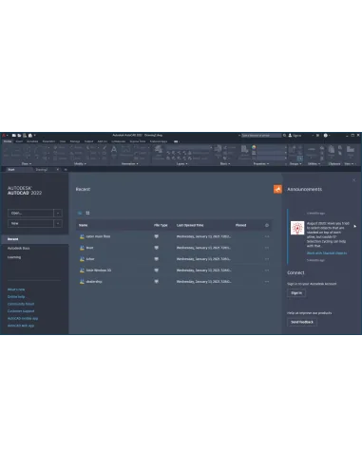Close the Drawing2 file tab
This screenshot has width=362, height=467.
57,170
